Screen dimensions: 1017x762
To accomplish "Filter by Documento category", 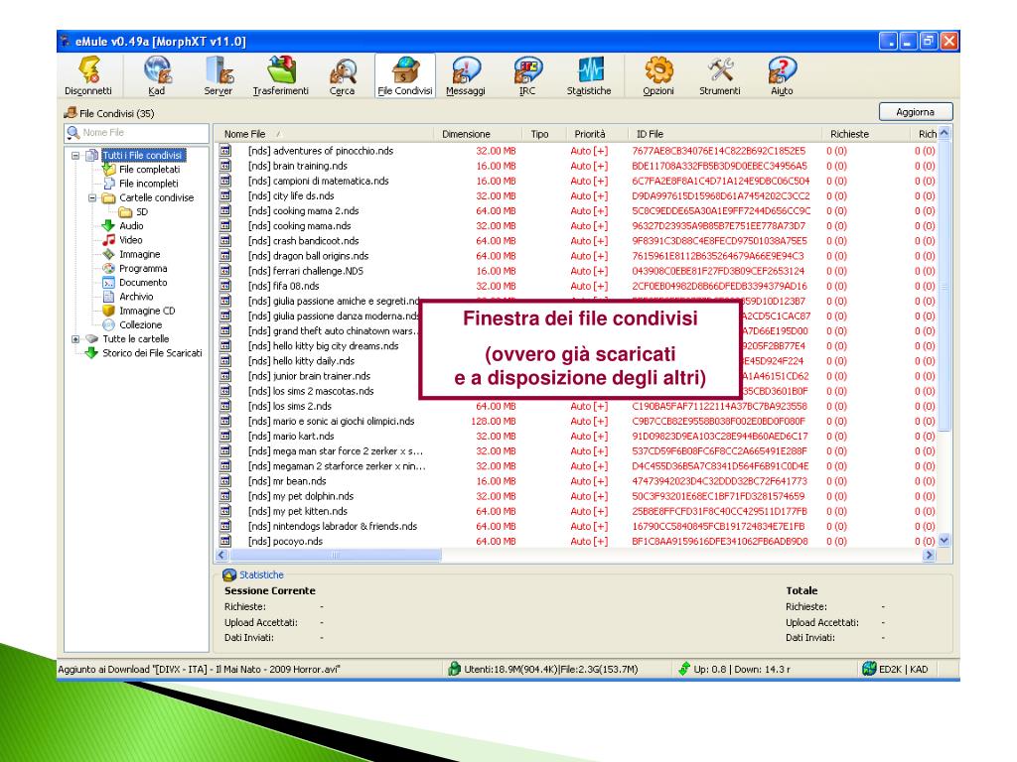I will [143, 283].
